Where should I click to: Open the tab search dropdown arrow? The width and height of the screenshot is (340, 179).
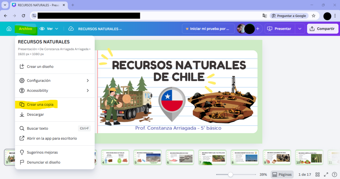pos(5,5)
